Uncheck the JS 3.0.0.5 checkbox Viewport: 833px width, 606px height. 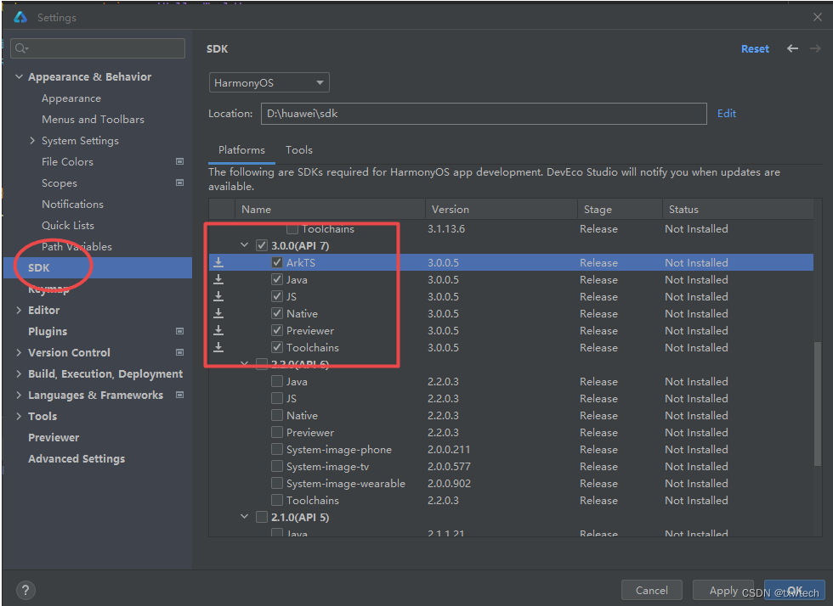(x=277, y=296)
